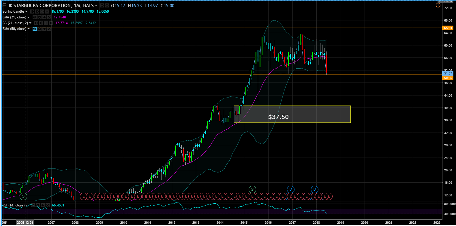The height and width of the screenshot is (226, 456).
Task: Hide the Boring Candle indicator via its eye
Action: tap(32, 12)
